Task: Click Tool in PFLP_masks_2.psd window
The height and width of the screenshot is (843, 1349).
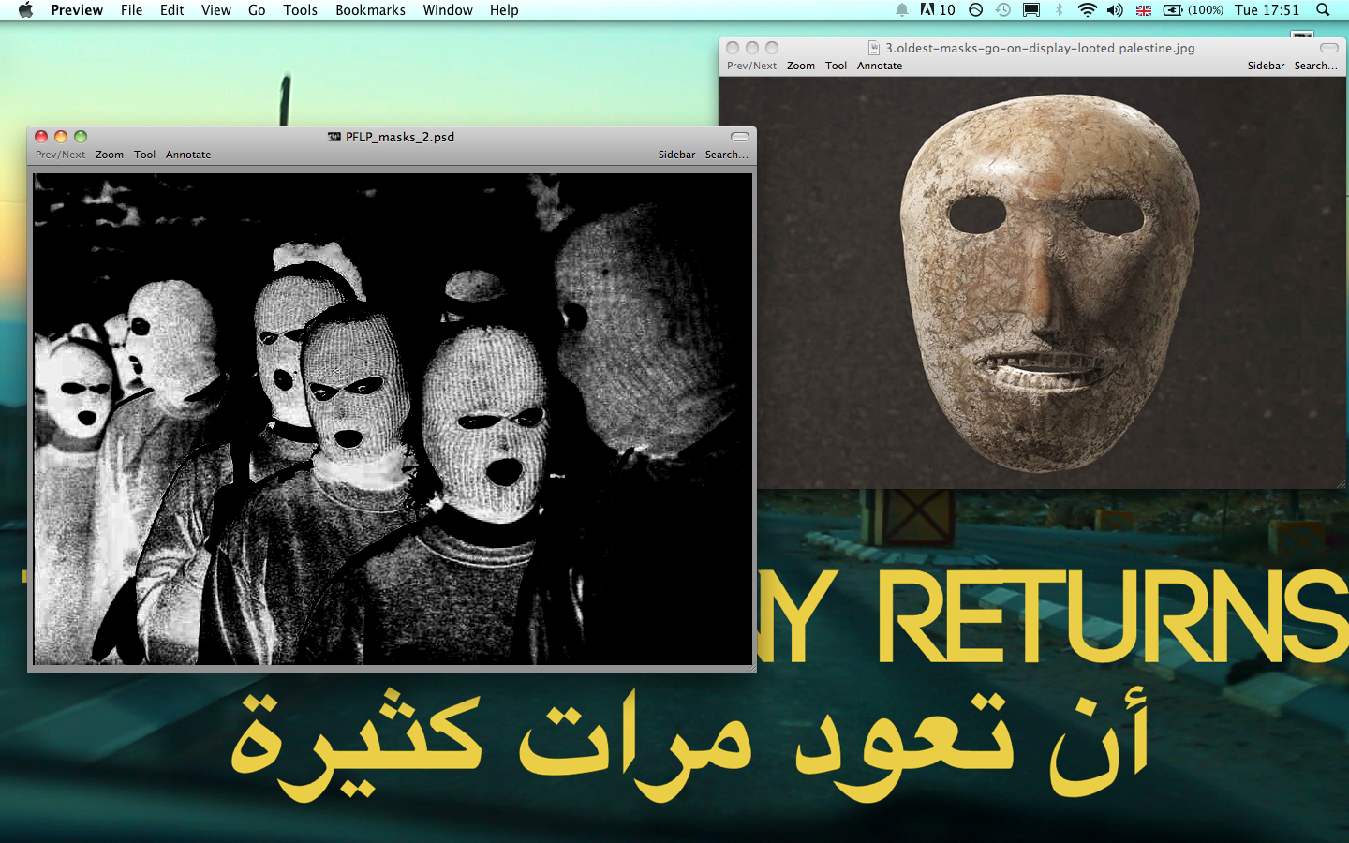Action: point(144,155)
